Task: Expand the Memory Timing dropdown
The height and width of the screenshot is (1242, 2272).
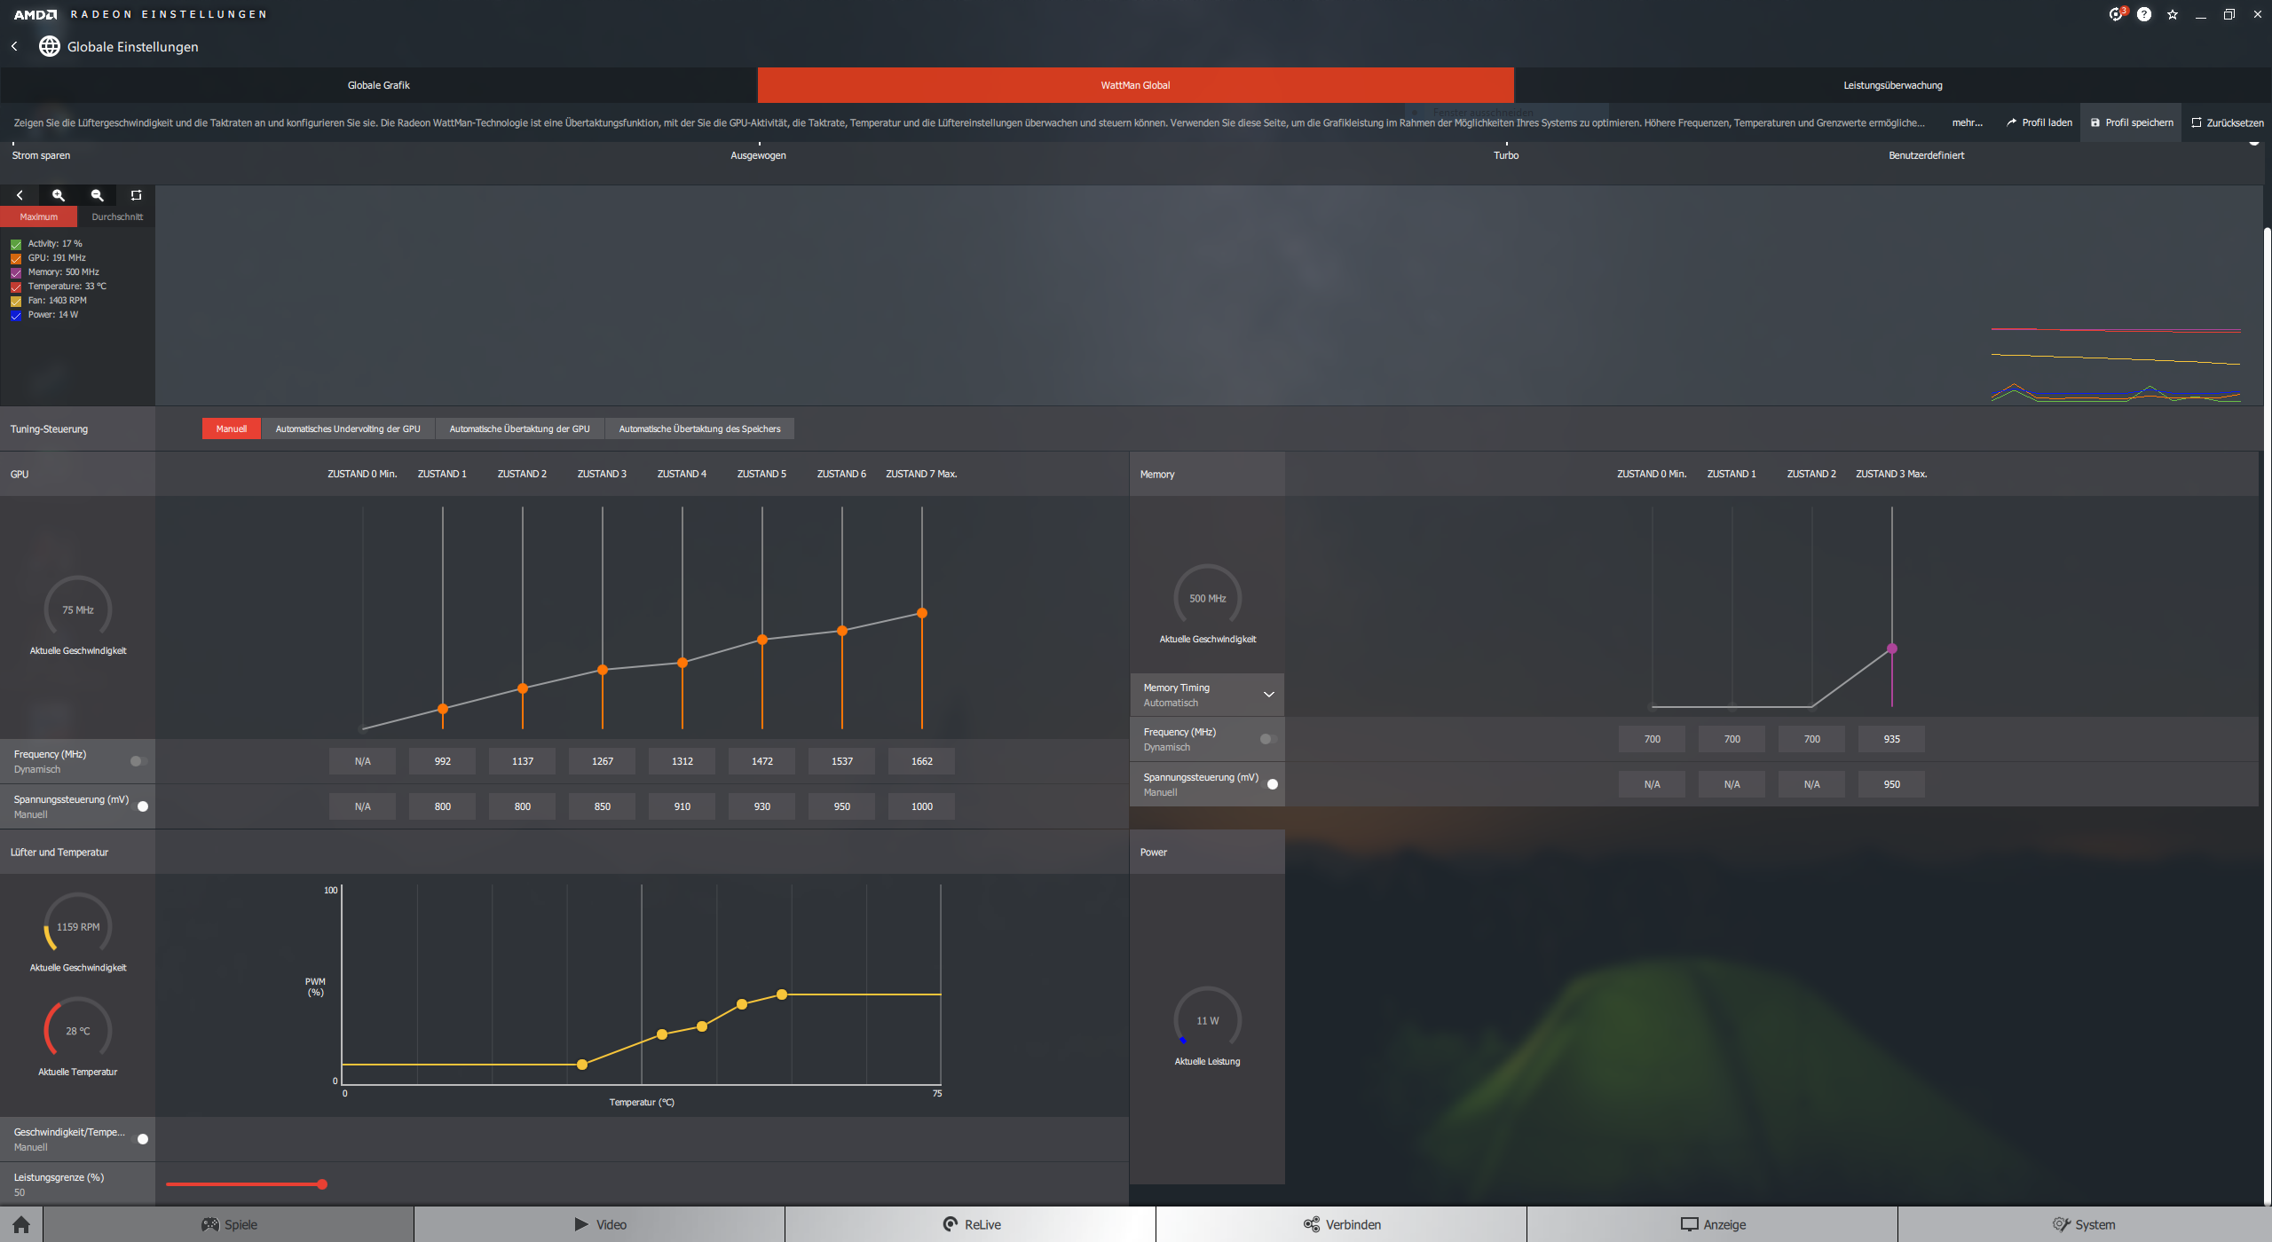Action: coord(1268,695)
